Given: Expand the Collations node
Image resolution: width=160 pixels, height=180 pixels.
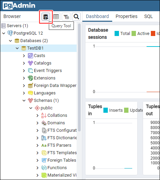Looking at the screenshot, I should (37, 115).
